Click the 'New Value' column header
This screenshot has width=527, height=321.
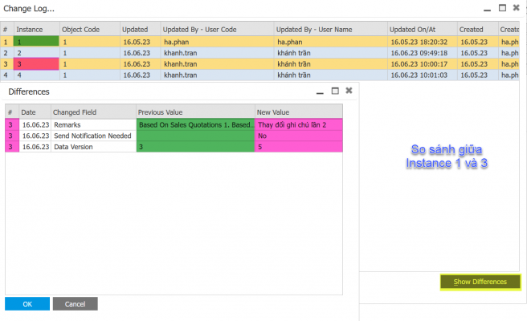pyautogui.click(x=299, y=112)
